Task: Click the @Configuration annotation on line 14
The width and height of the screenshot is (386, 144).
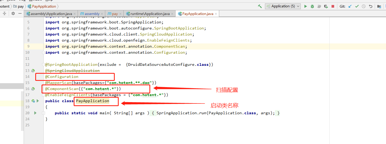Action: pyautogui.click(x=62, y=77)
